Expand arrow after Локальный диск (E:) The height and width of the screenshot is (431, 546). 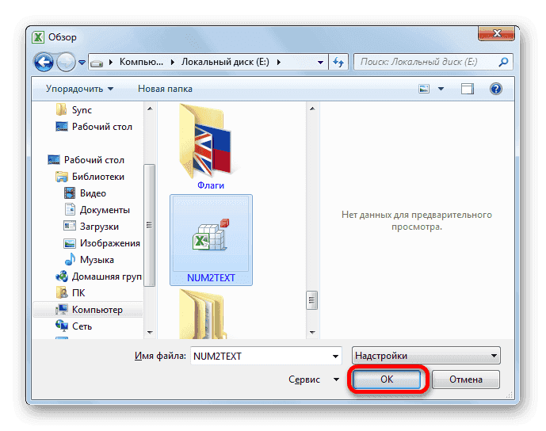click(279, 63)
